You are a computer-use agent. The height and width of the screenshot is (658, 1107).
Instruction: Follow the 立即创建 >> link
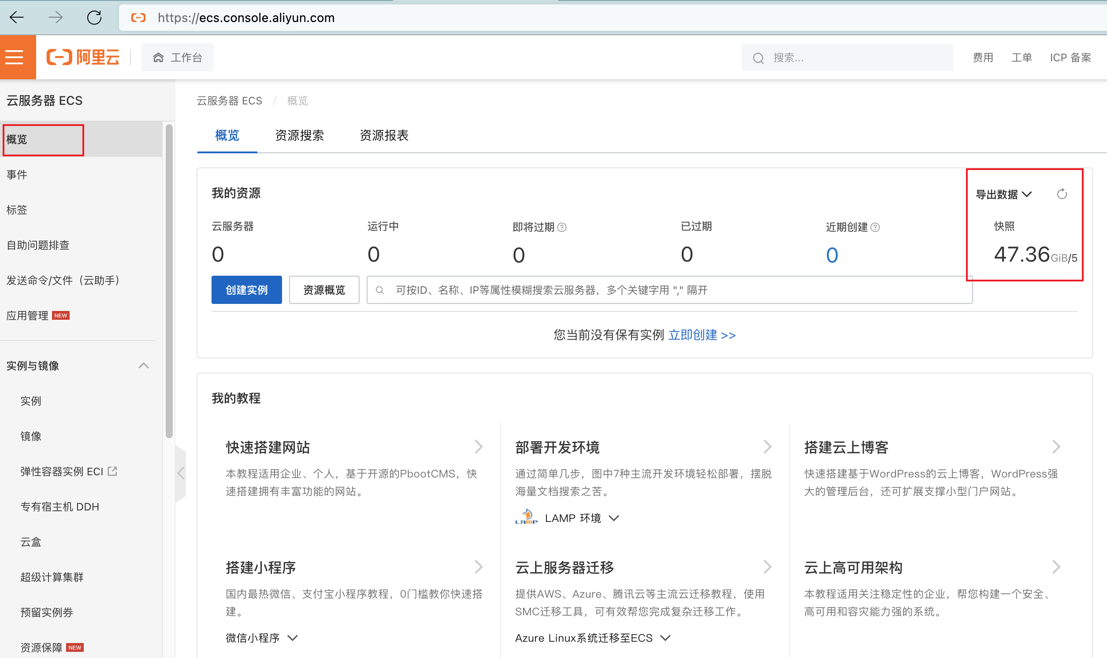(702, 335)
